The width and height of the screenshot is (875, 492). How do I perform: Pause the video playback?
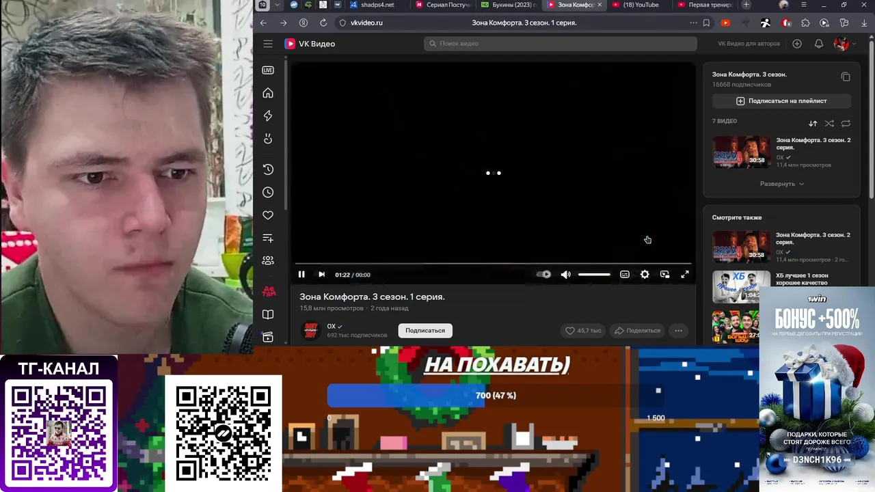click(301, 275)
